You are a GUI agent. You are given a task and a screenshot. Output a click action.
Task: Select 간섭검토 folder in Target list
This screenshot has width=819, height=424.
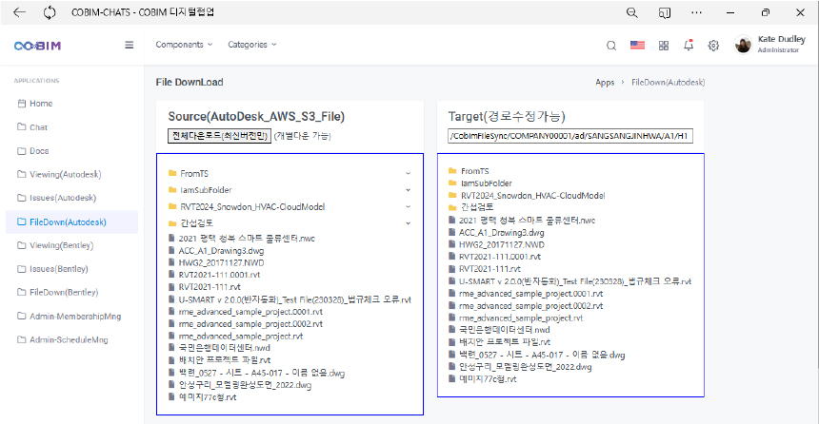coord(477,207)
